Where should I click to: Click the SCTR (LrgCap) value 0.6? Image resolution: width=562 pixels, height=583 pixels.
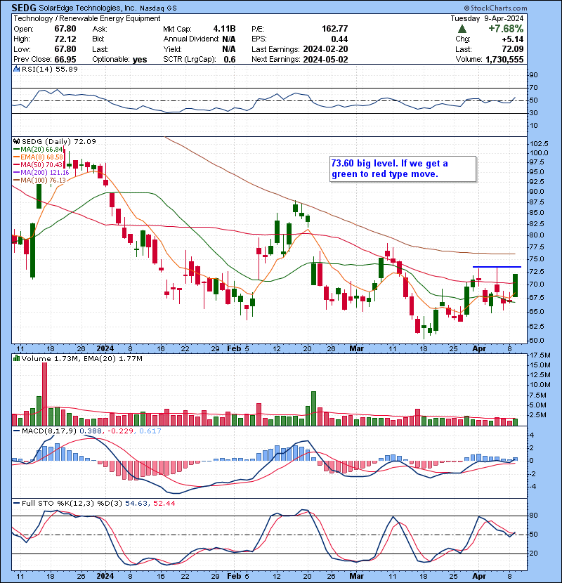coord(230,60)
